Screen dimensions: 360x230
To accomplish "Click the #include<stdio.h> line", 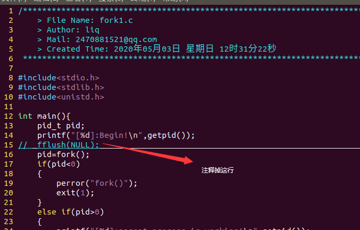I will click(x=59, y=78).
